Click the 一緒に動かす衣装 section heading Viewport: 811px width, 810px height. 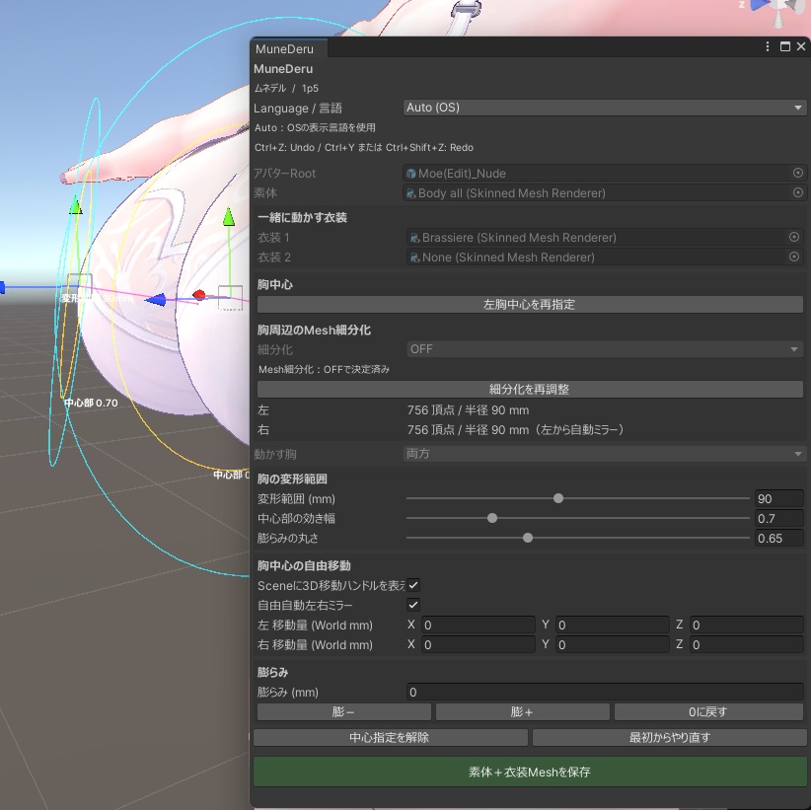(302, 218)
